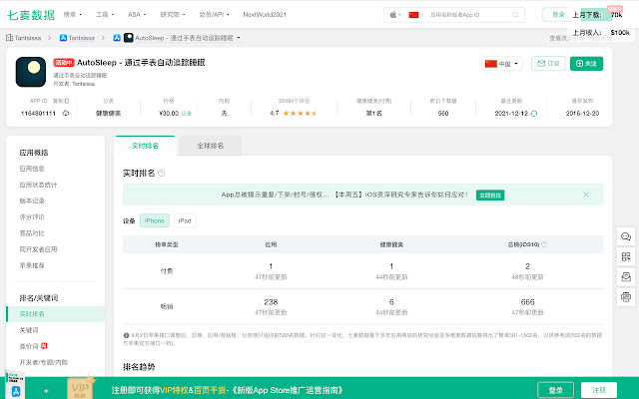Open the 研究院 dropdown menu

tap(173, 15)
